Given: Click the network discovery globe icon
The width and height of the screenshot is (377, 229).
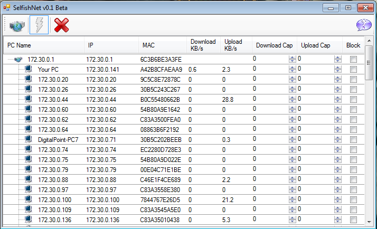Looking at the screenshot, I should coord(17,25).
